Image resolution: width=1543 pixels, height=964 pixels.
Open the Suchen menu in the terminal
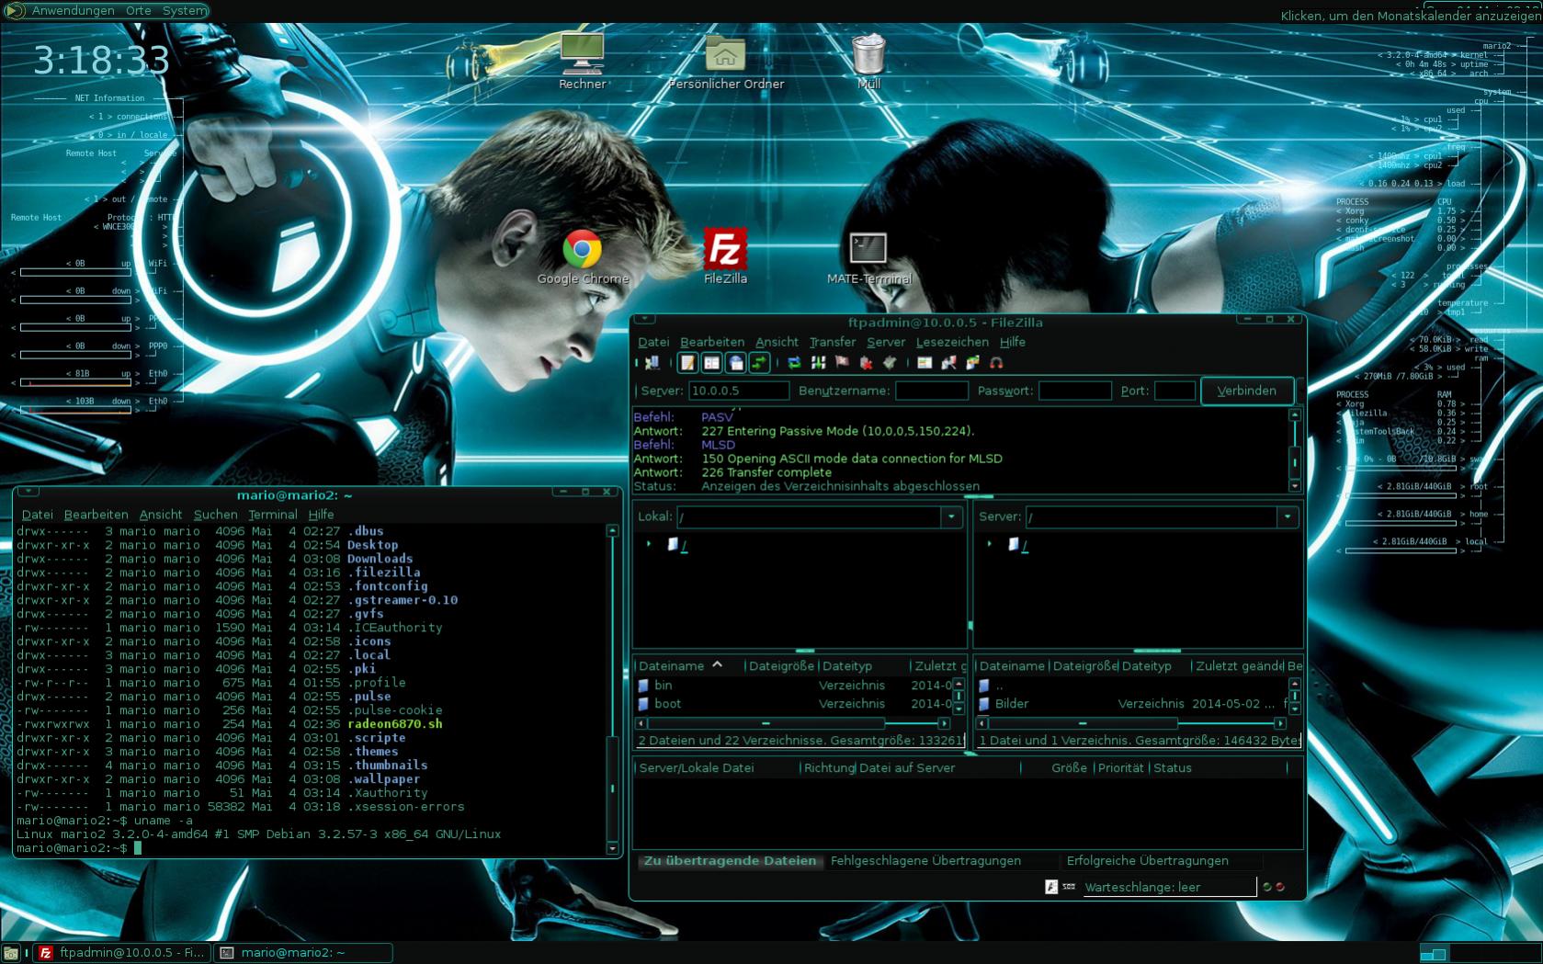point(215,515)
